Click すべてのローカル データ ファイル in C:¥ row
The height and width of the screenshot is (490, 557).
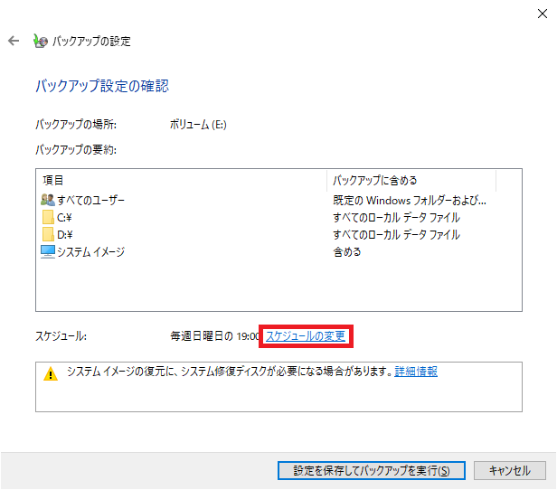pyautogui.click(x=396, y=217)
